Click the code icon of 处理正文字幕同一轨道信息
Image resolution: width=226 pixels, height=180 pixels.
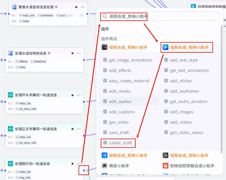pyautogui.click(x=11, y=129)
